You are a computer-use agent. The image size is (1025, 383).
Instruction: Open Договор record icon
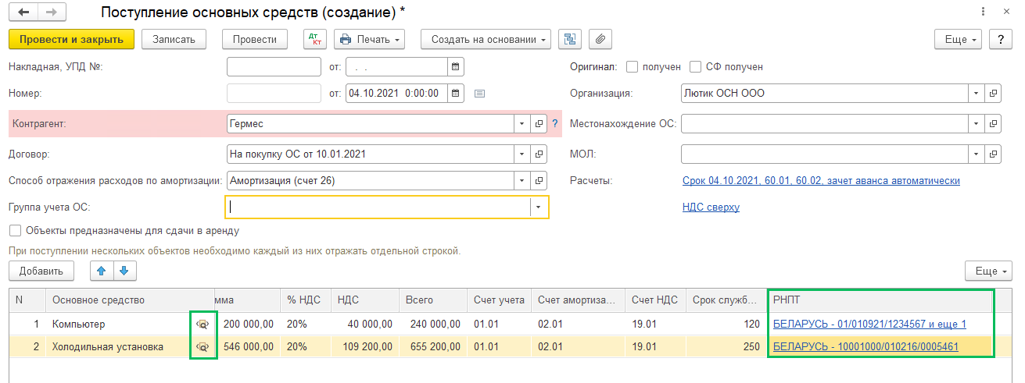click(539, 154)
